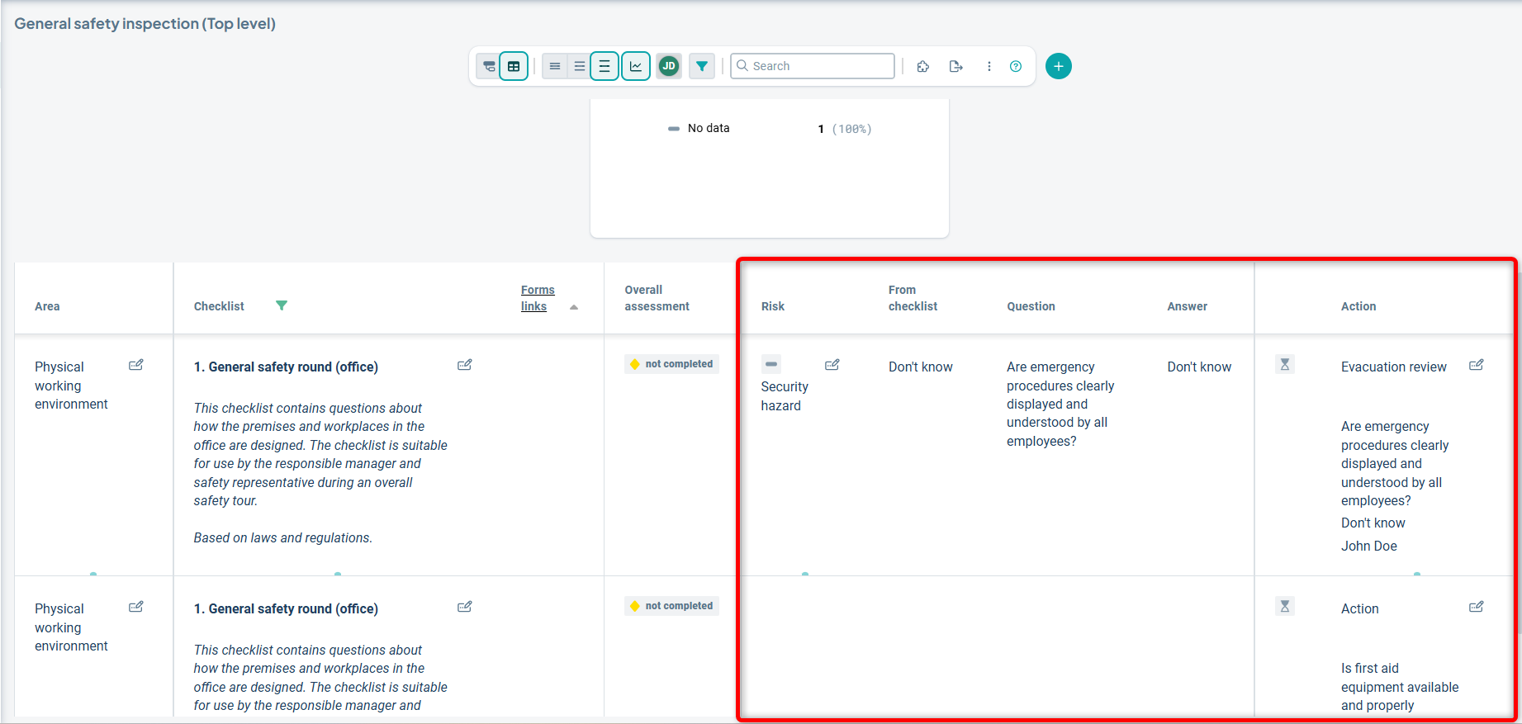Click the first row's not completed badge
Viewport: 1522px width, 724px height.
tap(672, 364)
